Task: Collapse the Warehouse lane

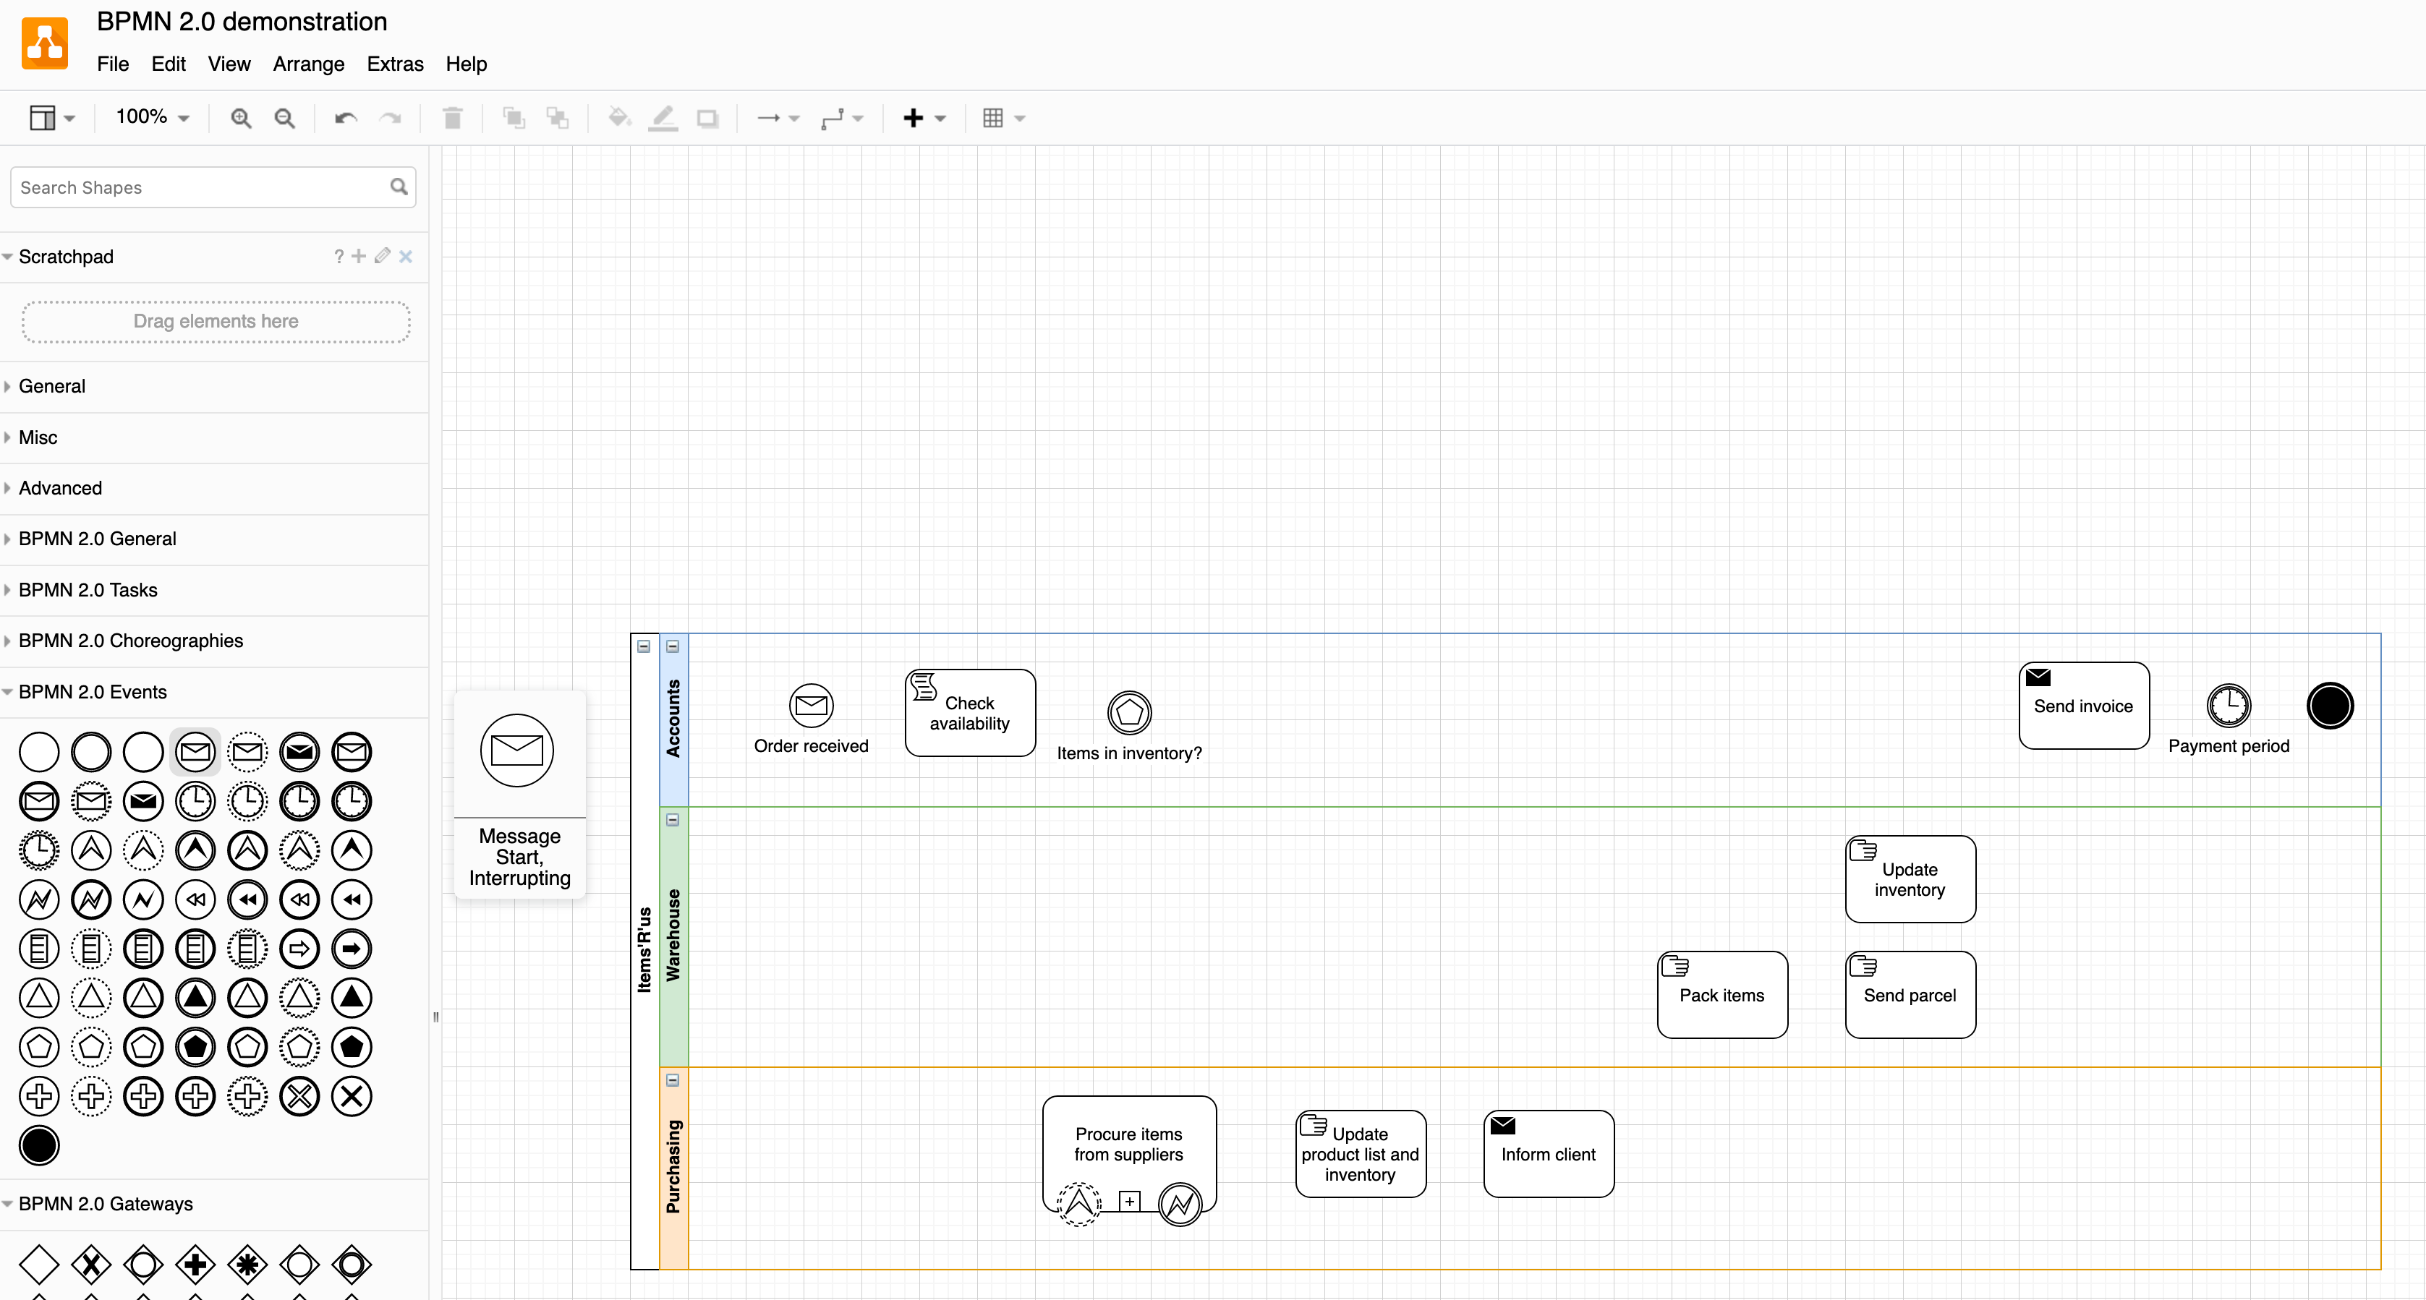Action: pos(673,820)
